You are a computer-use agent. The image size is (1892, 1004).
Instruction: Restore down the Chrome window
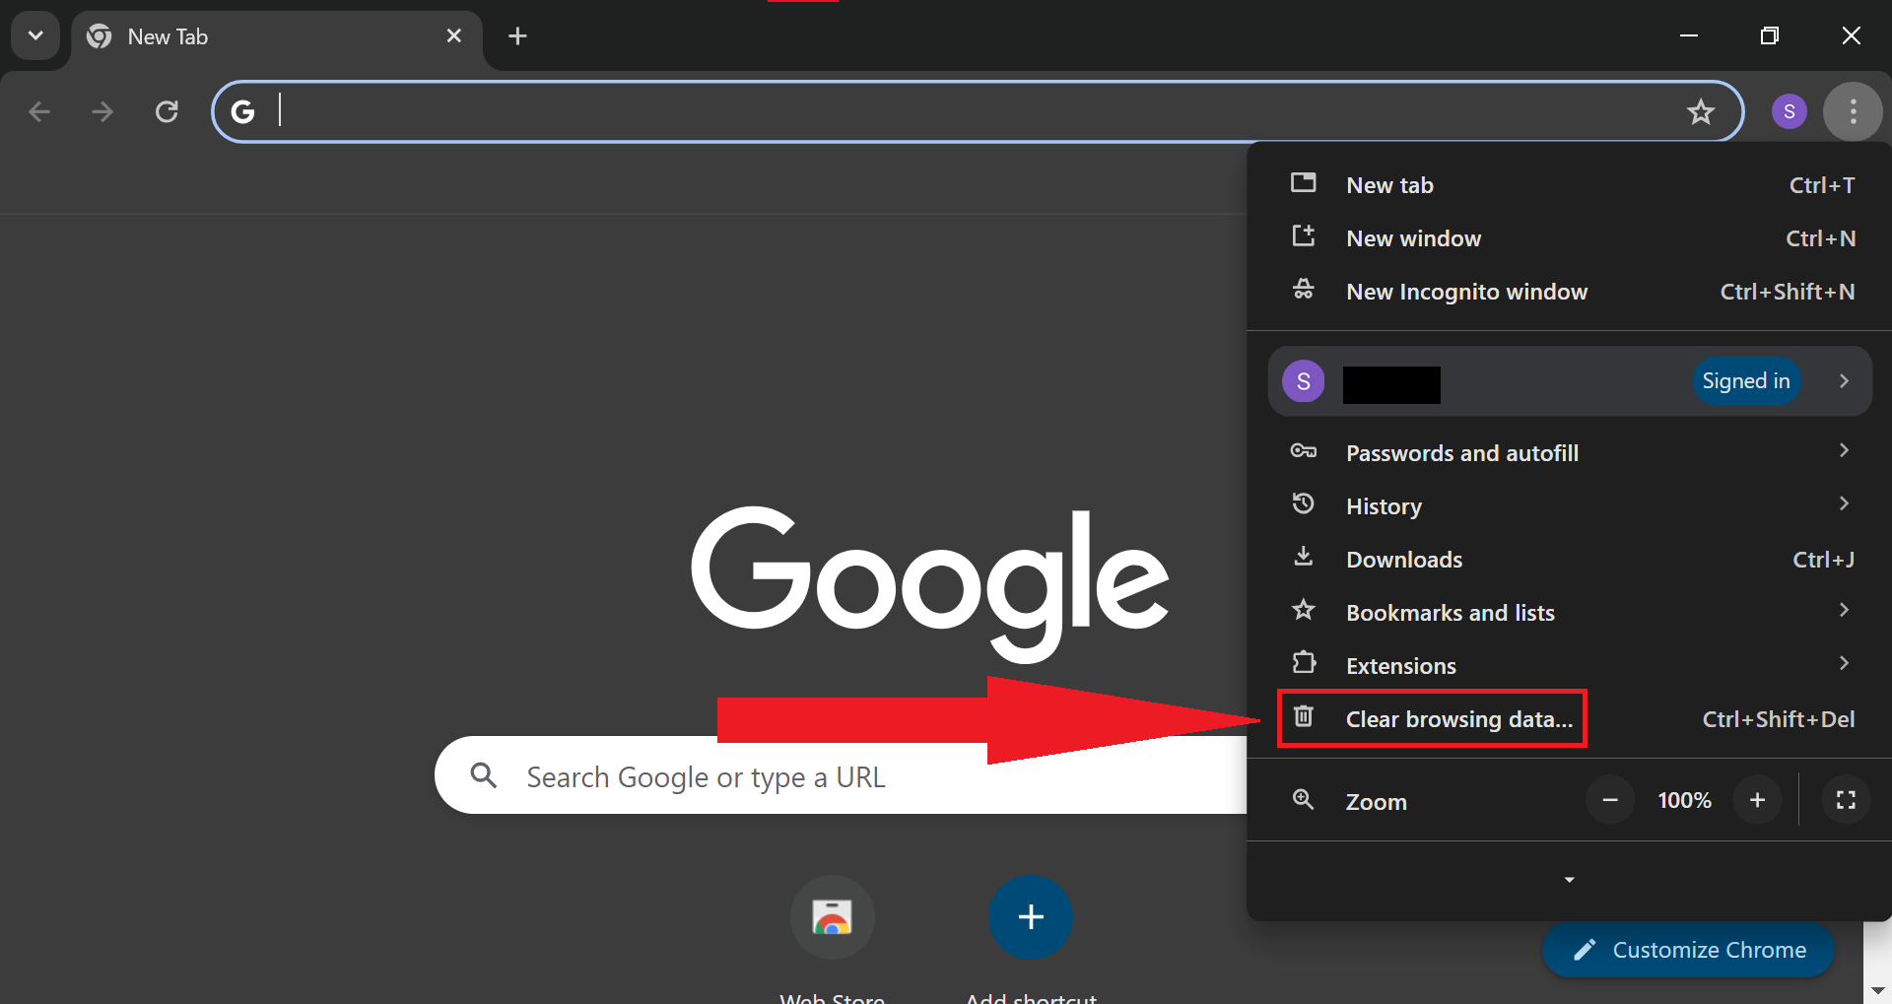point(1770,35)
